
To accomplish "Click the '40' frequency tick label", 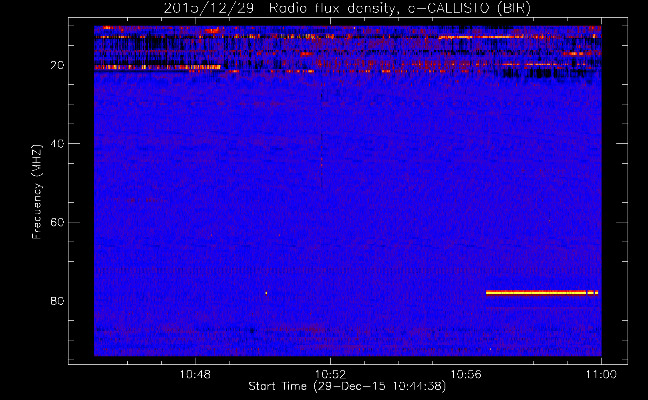I will point(57,144).
